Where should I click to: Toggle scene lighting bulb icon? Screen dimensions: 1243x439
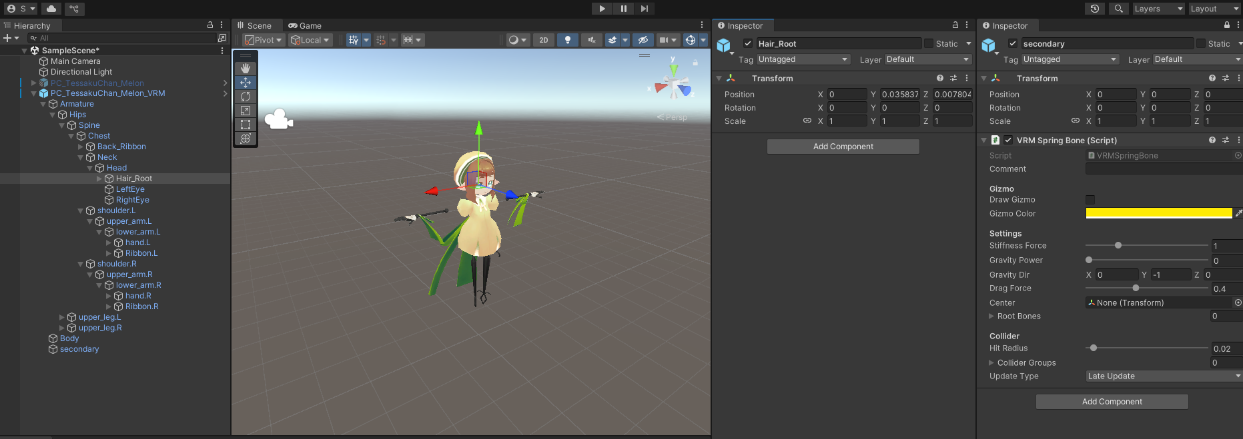(568, 40)
